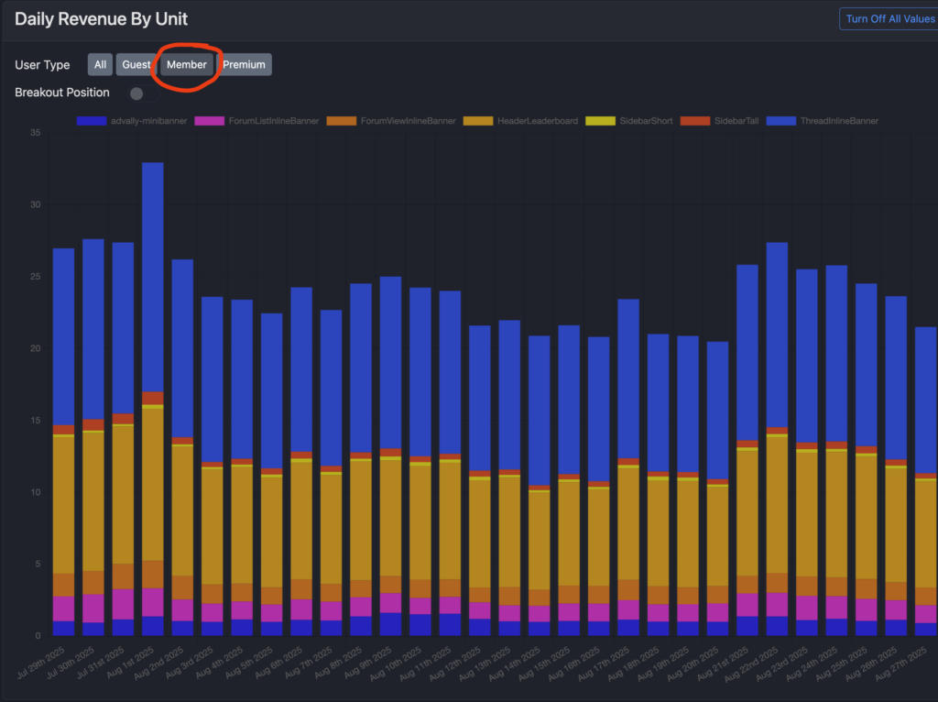The width and height of the screenshot is (938, 702).
Task: Select the All user type filter
Action: (100, 65)
